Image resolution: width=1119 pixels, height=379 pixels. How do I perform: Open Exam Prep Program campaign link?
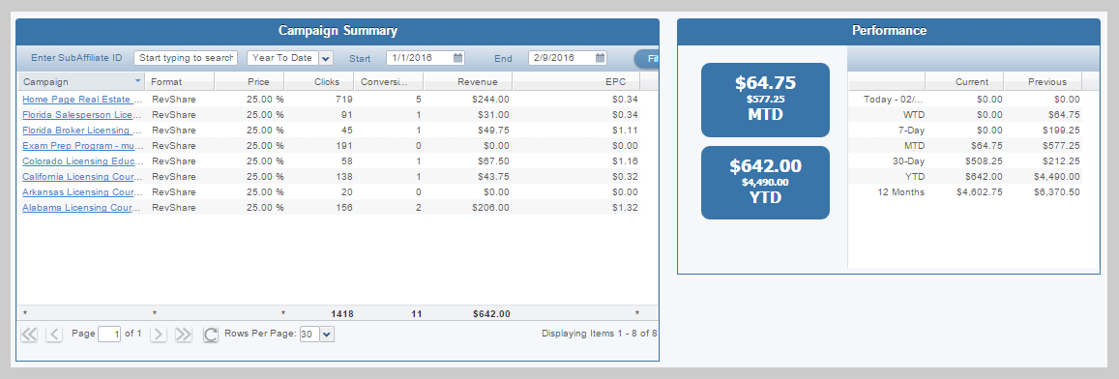click(x=81, y=146)
